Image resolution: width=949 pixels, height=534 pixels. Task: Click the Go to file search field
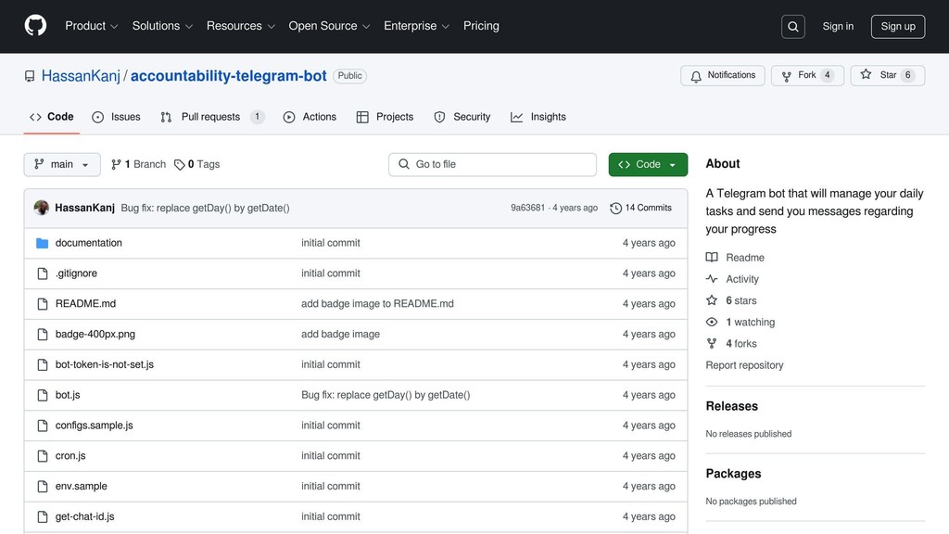click(x=492, y=163)
